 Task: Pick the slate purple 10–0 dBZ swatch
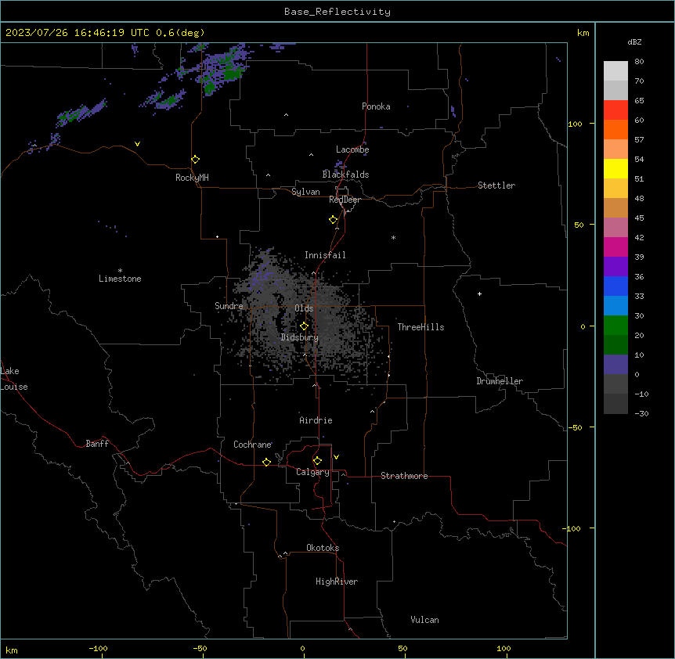click(615, 365)
